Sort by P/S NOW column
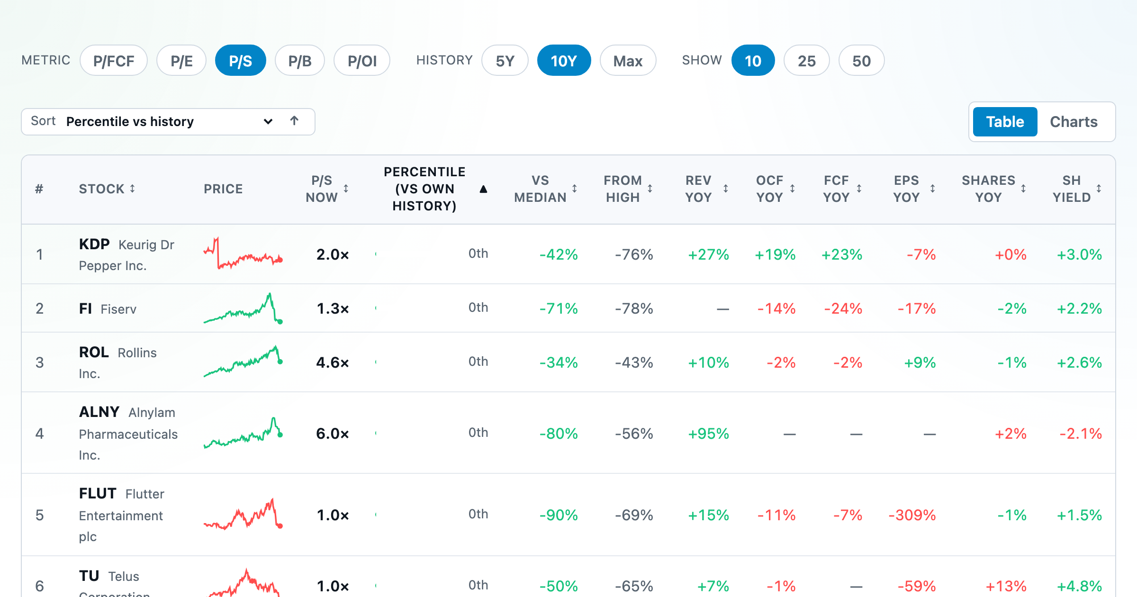 click(x=327, y=189)
